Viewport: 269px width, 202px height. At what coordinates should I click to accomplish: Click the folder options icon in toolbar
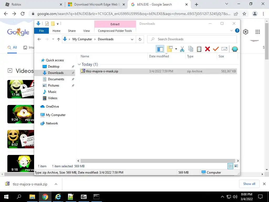click(170, 49)
